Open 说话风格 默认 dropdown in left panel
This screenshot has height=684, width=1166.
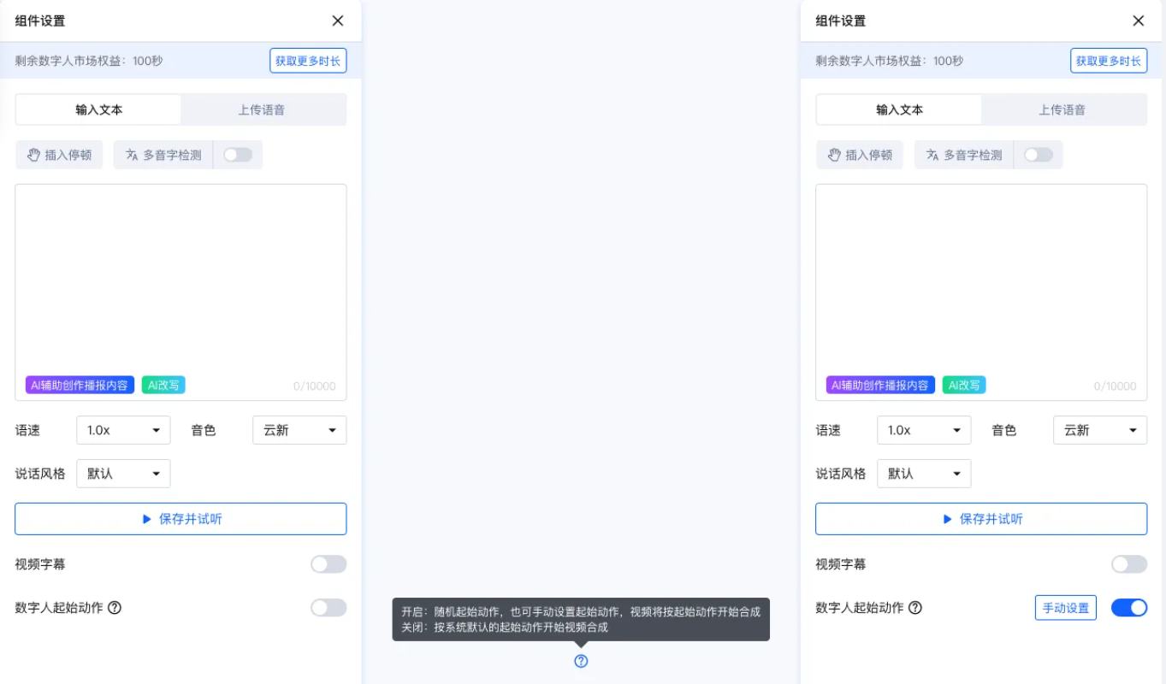[123, 474]
